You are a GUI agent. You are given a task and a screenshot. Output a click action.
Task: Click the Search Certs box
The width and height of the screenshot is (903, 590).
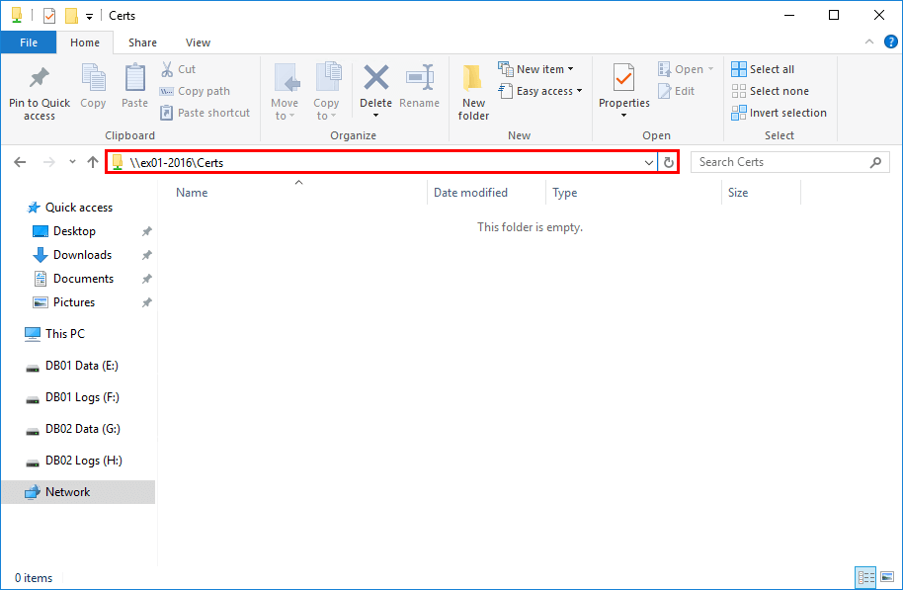tap(789, 162)
